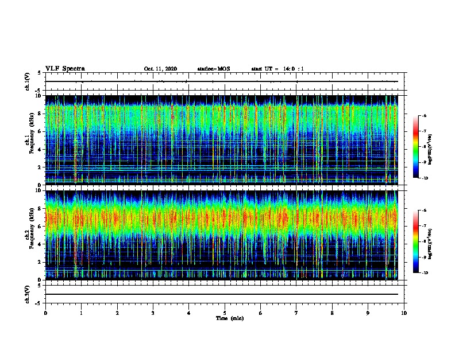Click the '4' kHz tick on ch.2 axis
Screen dimensions: 455x351
(40, 244)
